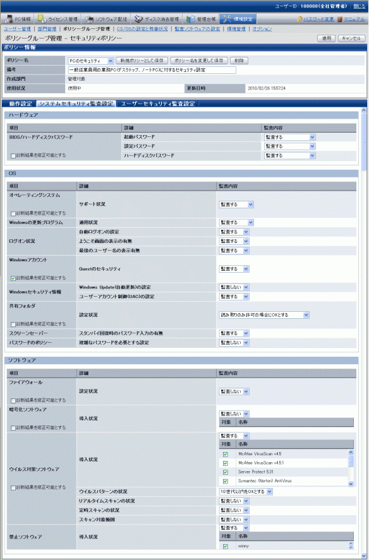The image size is (369, 560).
Task: Open the 部門管理 submenu link
Action: 47,29
